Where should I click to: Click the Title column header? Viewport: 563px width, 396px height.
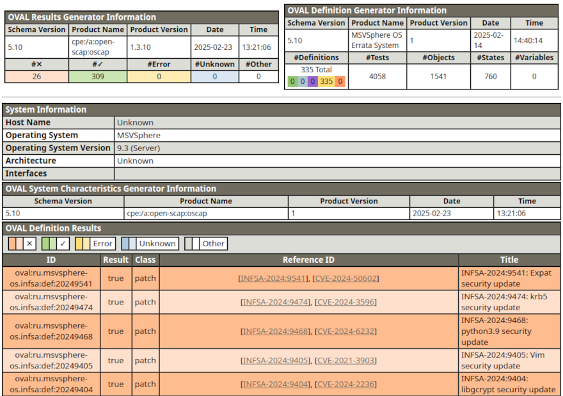tap(509, 260)
